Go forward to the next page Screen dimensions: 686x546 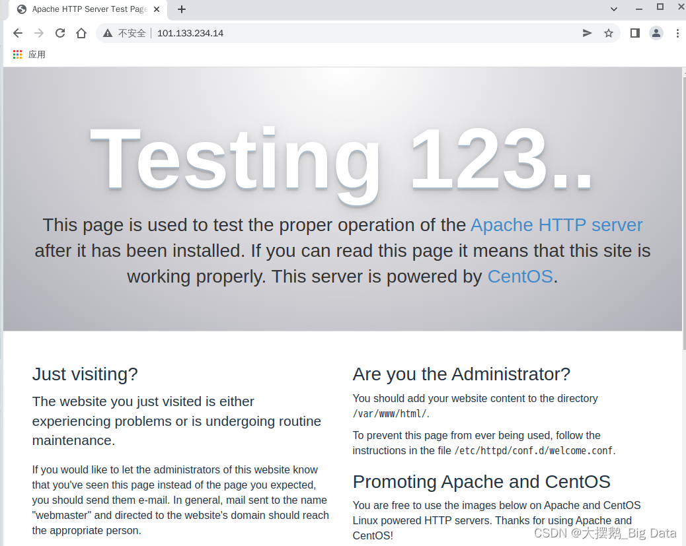coord(39,33)
